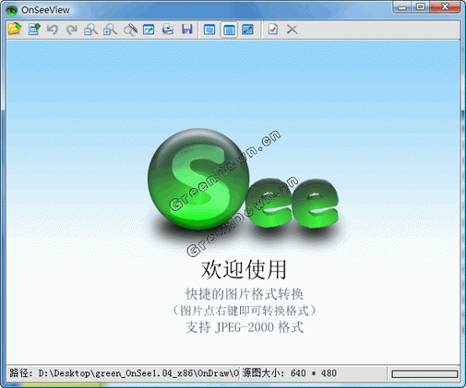Rotate image clockwise with the right arrow
Image resolution: width=466 pixels, height=388 pixels.
tap(72, 29)
